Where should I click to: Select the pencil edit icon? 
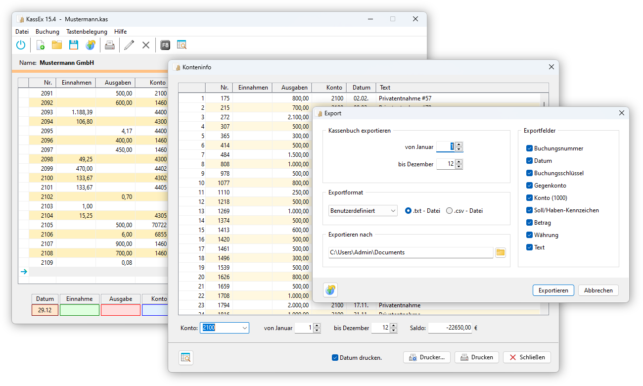point(129,45)
